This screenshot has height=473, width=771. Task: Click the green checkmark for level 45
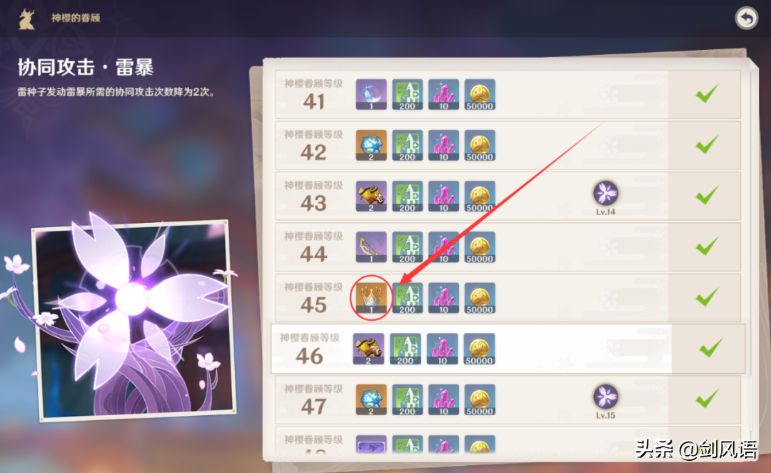click(x=707, y=297)
